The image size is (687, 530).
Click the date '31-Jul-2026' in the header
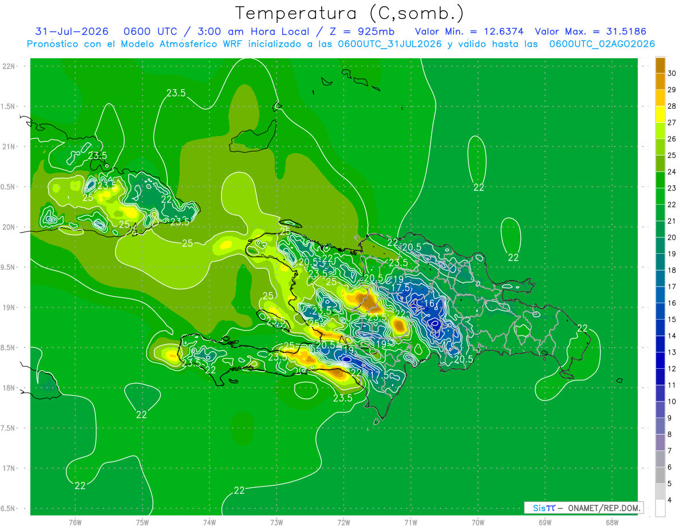tap(73, 31)
